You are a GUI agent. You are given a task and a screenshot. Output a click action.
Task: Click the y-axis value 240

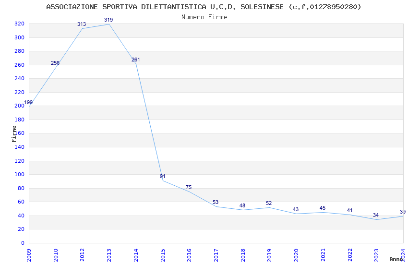point(20,78)
